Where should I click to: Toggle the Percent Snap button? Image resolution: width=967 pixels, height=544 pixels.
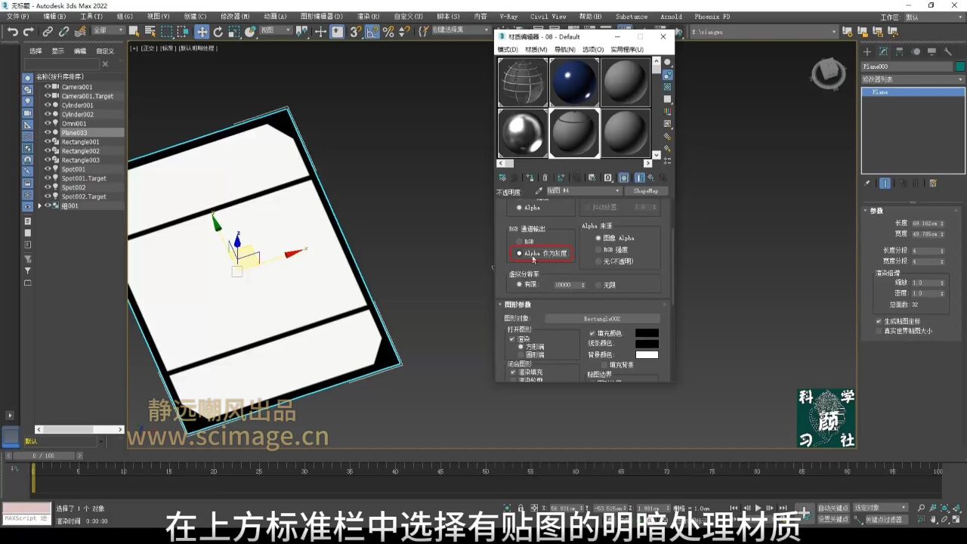point(388,31)
